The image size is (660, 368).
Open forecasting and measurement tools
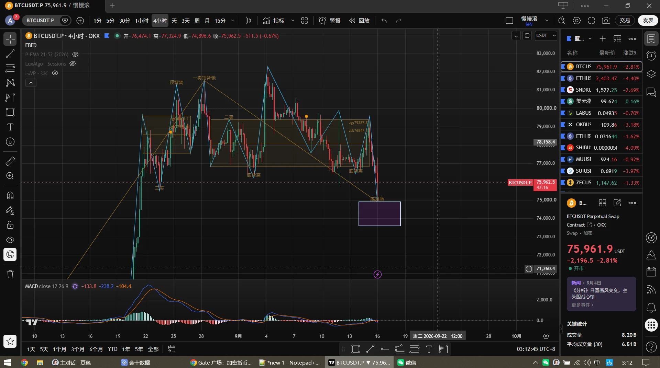pyautogui.click(x=10, y=97)
